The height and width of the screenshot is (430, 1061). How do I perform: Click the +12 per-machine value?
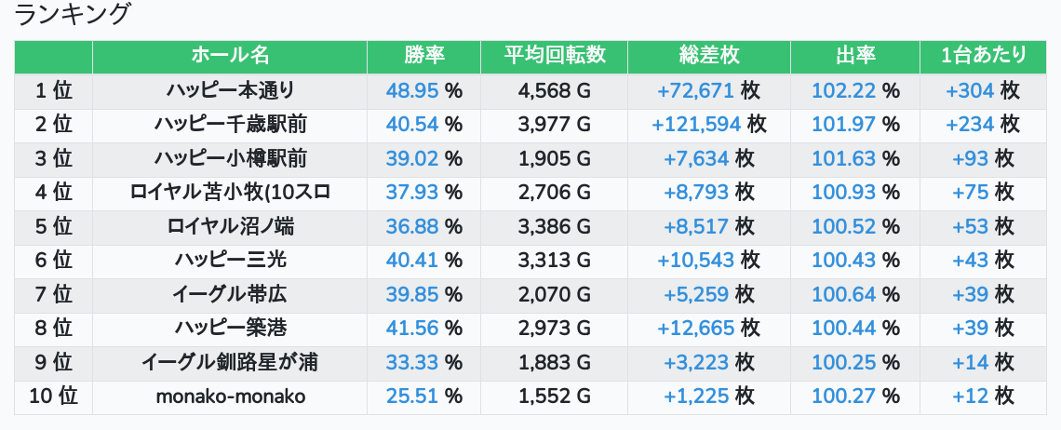(969, 396)
